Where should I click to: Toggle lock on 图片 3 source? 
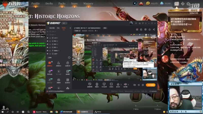(50, 41)
